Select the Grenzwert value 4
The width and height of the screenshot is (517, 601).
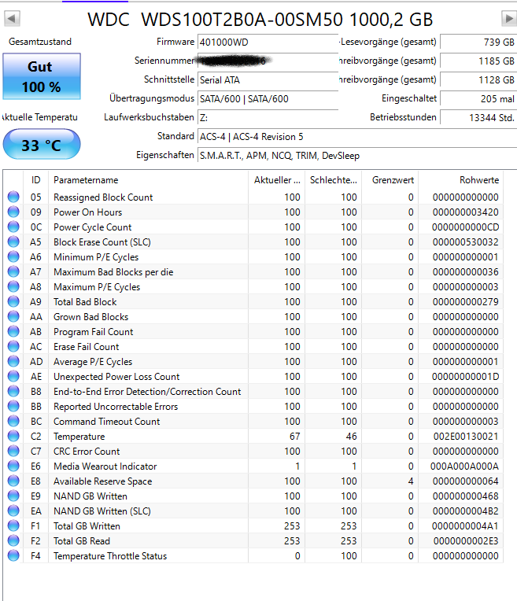(411, 481)
